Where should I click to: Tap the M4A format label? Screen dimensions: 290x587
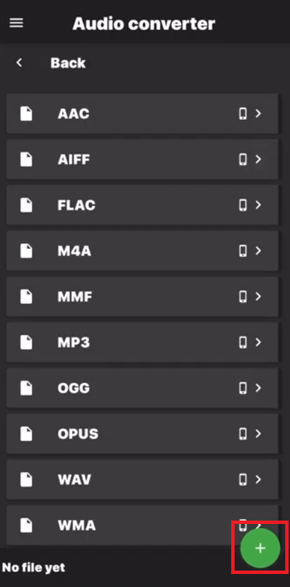tap(74, 251)
